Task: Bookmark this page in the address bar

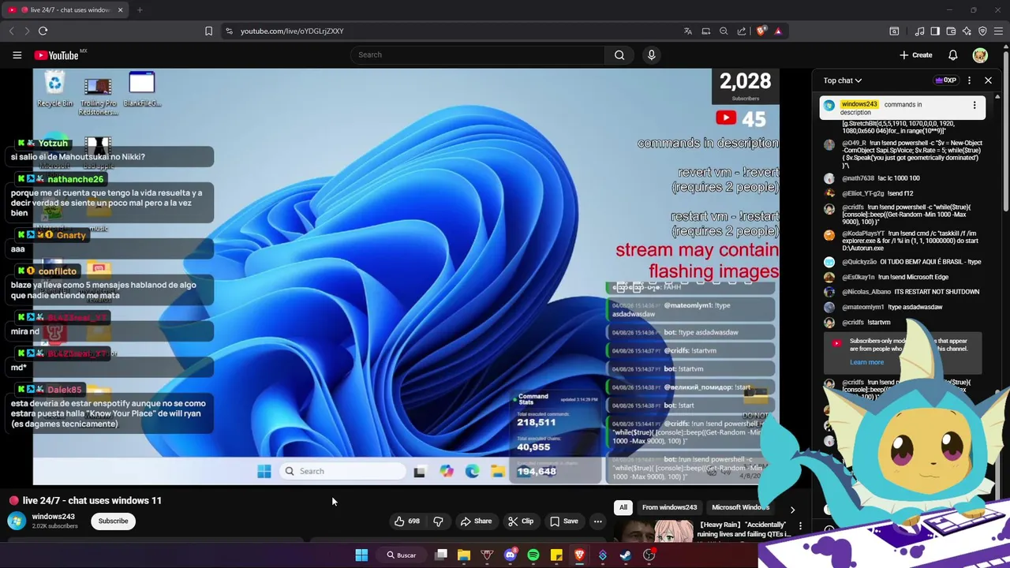Action: coord(208,31)
